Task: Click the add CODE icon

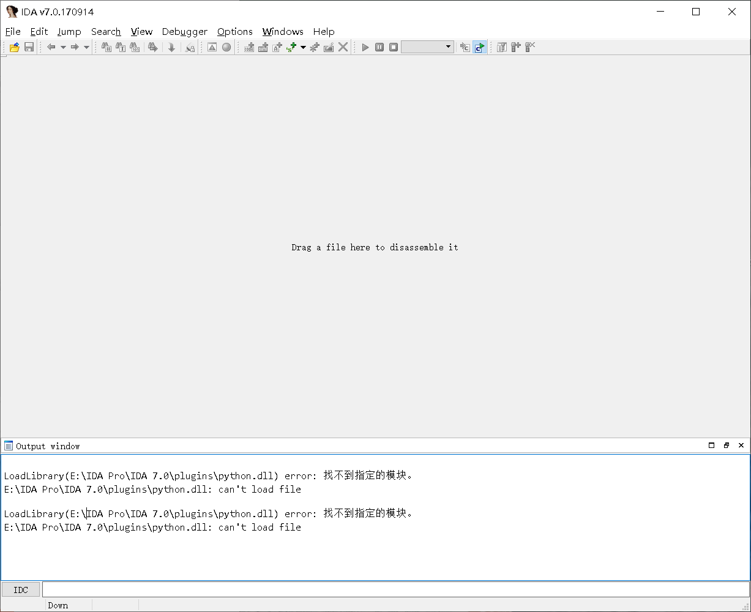Action: pyautogui.click(x=249, y=47)
